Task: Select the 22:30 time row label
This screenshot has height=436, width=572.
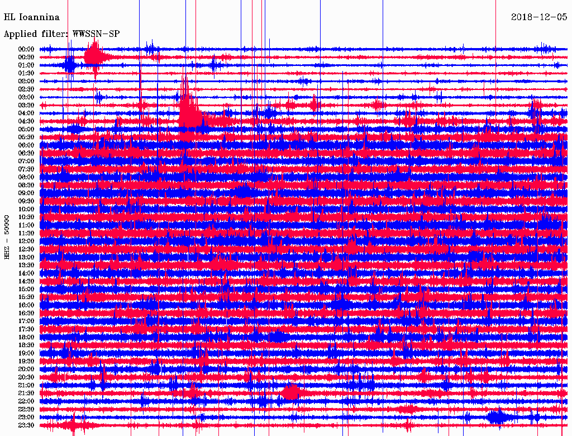Action: (26, 410)
